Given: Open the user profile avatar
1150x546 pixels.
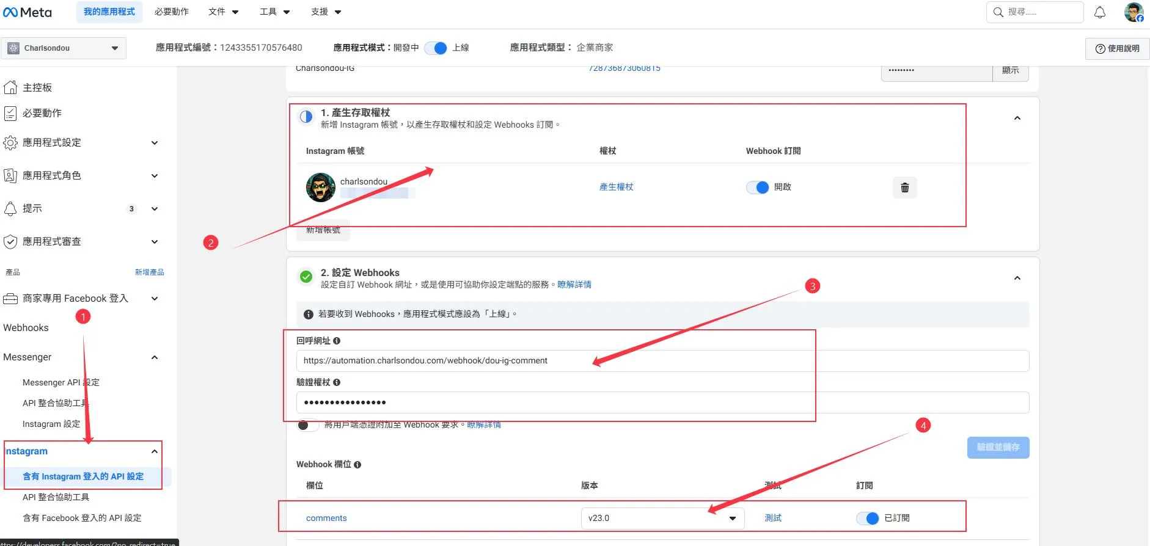Looking at the screenshot, I should point(1134,12).
